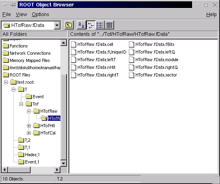Switch to large icons view

click(x=81, y=25)
